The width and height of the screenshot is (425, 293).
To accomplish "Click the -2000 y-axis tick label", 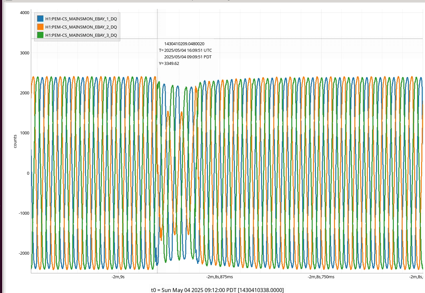I will [x=24, y=253].
